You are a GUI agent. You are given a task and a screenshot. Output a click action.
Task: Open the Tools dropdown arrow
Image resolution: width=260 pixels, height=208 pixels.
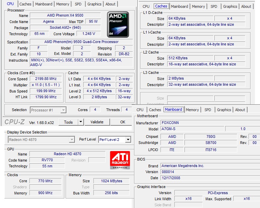(81, 122)
